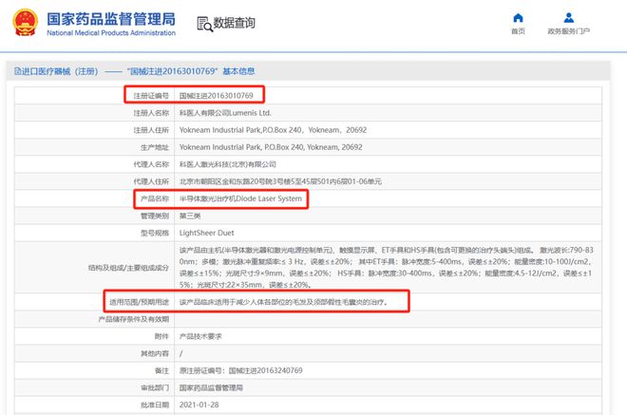Click the national emblem logo
This screenshot has height=415, width=627.
(24, 23)
